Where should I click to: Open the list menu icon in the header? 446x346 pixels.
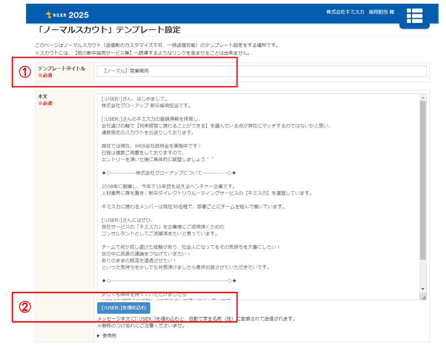tap(415, 16)
